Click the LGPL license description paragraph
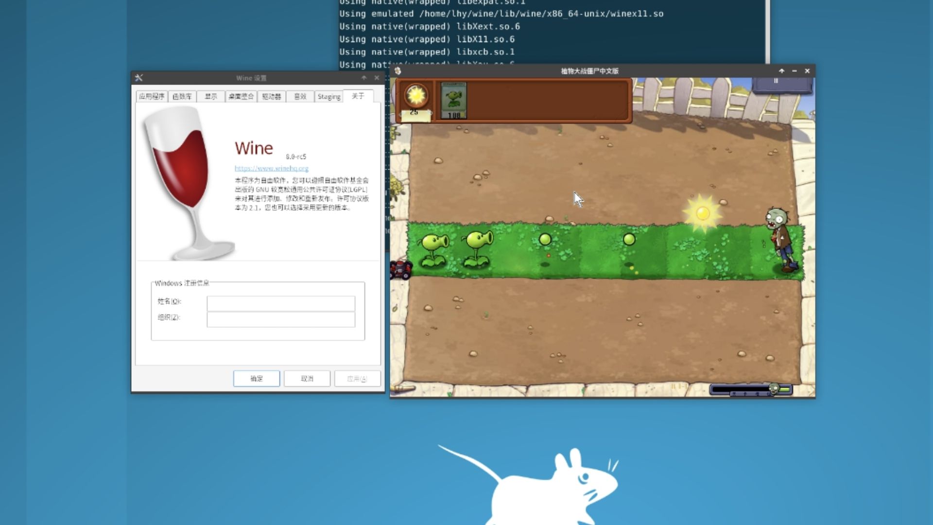Screen dimensions: 933x525 click(x=302, y=194)
